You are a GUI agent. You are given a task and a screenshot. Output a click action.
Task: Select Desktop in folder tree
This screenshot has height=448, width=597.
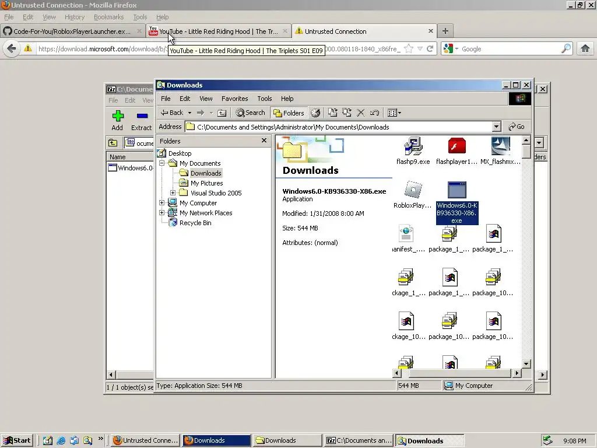click(180, 153)
